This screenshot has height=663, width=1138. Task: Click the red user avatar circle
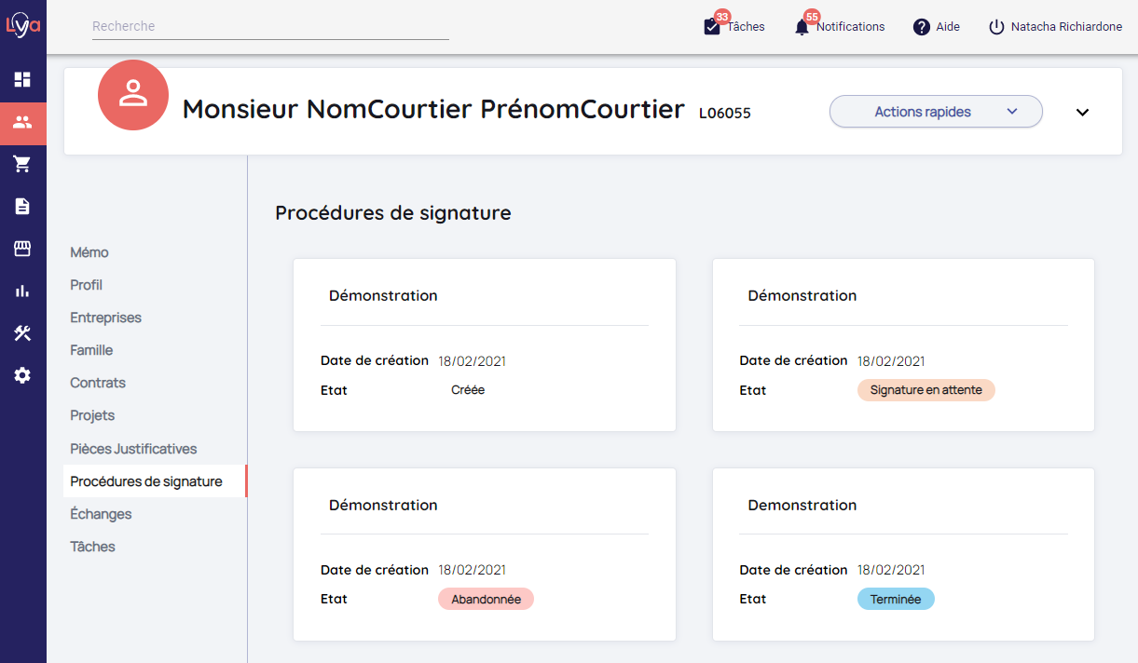point(133,96)
